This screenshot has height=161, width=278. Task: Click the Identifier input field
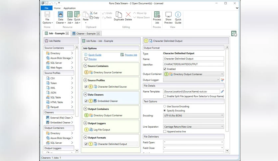point(194,64)
